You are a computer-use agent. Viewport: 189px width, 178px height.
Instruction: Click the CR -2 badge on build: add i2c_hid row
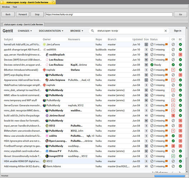(x=173, y=116)
